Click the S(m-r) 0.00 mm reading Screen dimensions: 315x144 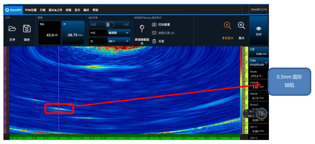(x=258, y=129)
